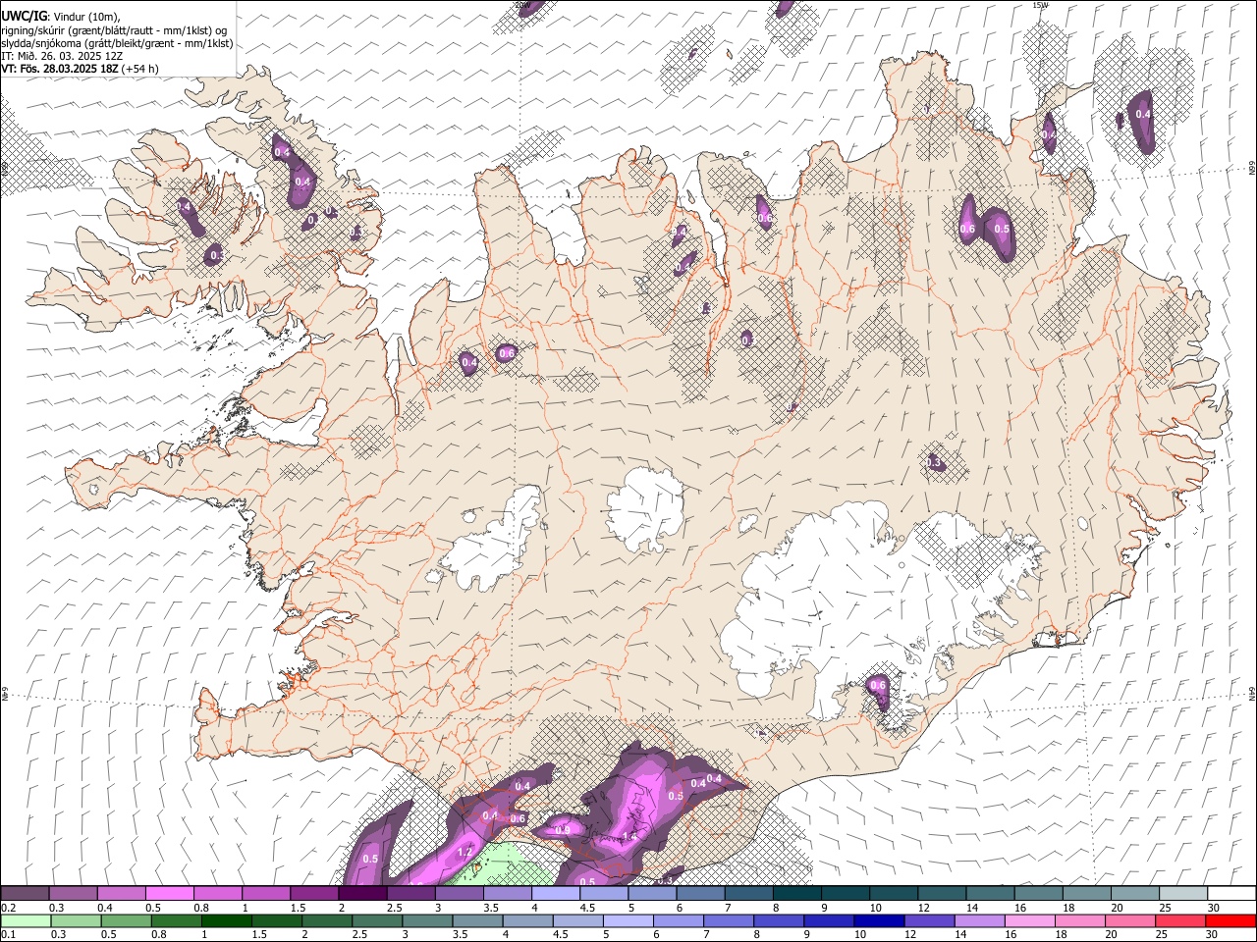Click the bright pink upper legend swatch at 0.5
1257x942 pixels.
[x=170, y=894]
